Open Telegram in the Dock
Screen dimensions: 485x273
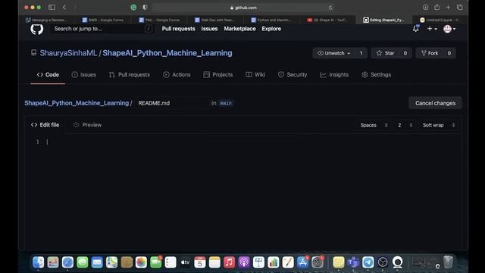pyautogui.click(x=368, y=262)
